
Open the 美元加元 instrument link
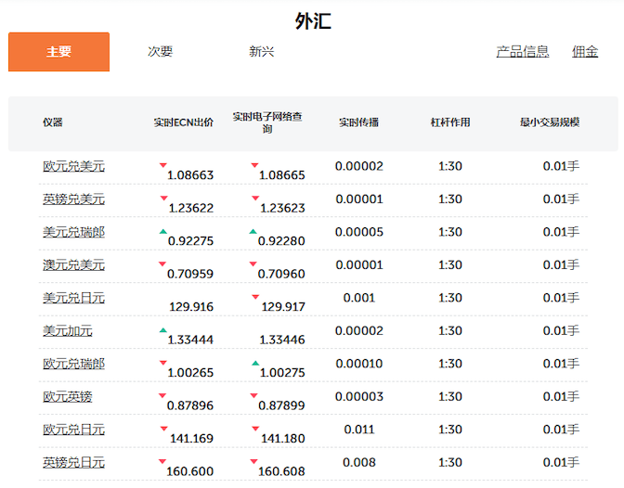pos(68,330)
